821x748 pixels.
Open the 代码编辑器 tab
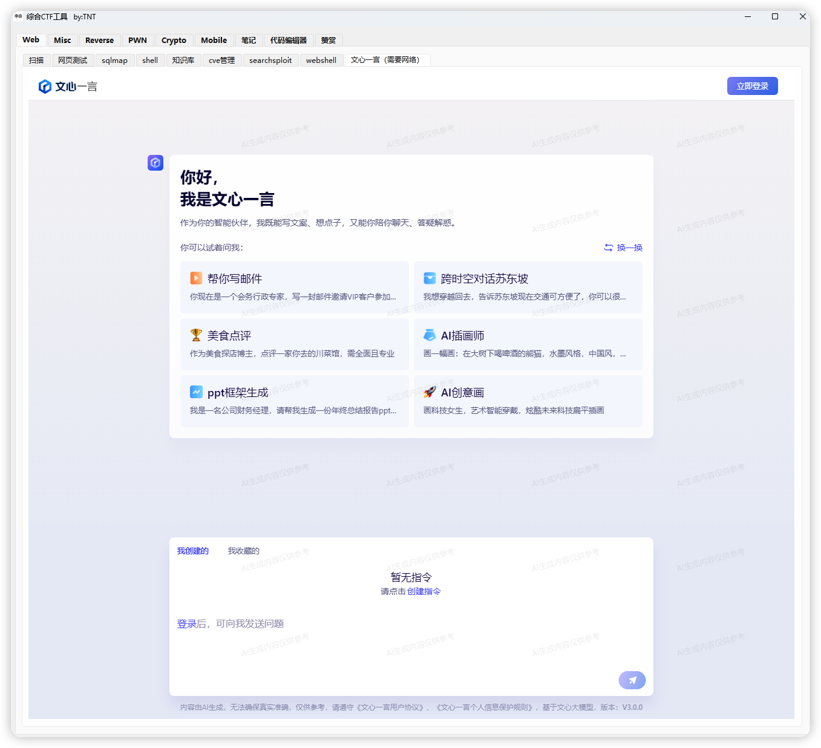tap(289, 40)
